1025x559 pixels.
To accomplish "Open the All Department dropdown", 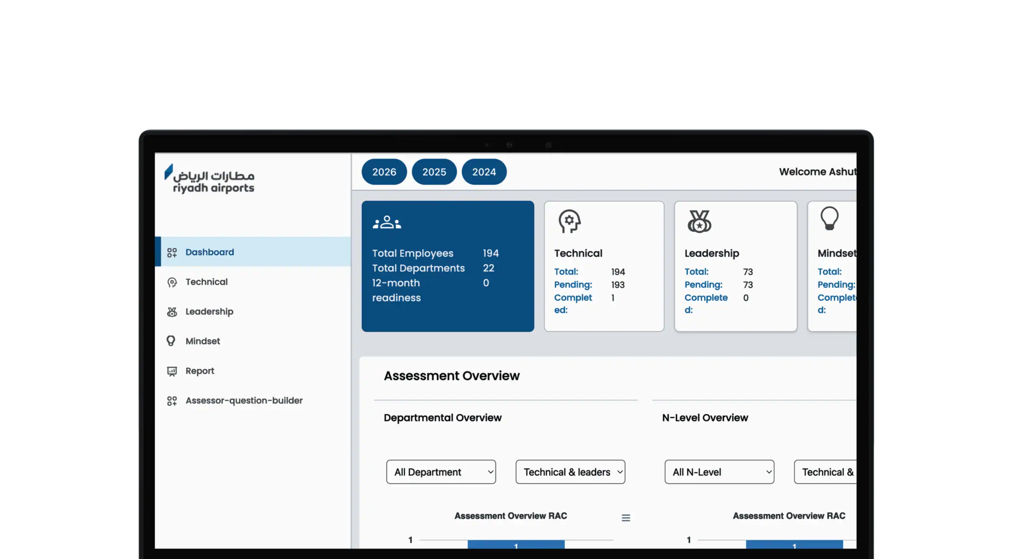I will click(x=441, y=472).
